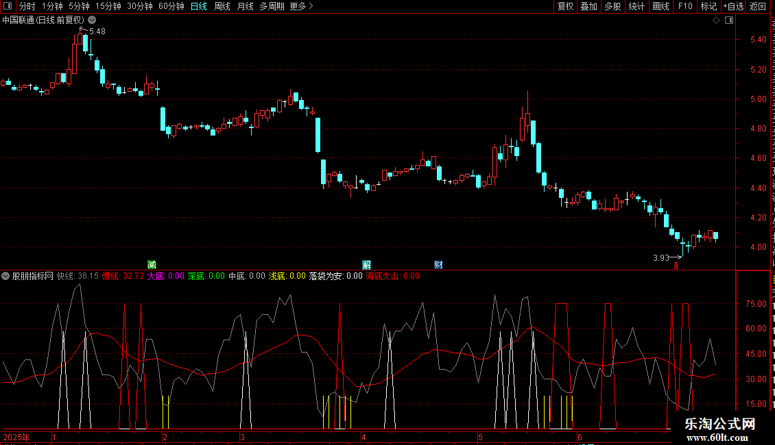Open the 统计 statistics tool

click(636, 6)
